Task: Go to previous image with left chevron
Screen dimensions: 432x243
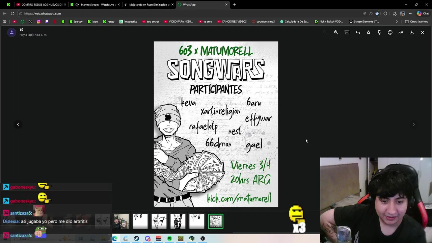Action: click(x=18, y=124)
